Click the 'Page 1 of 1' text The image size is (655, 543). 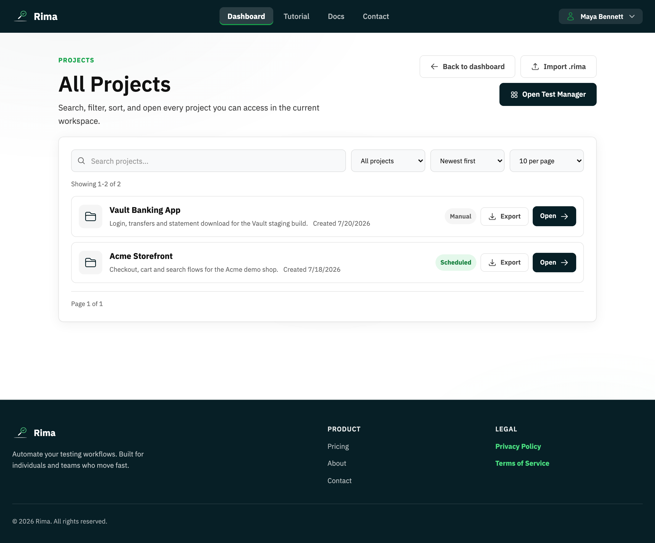[x=87, y=304]
